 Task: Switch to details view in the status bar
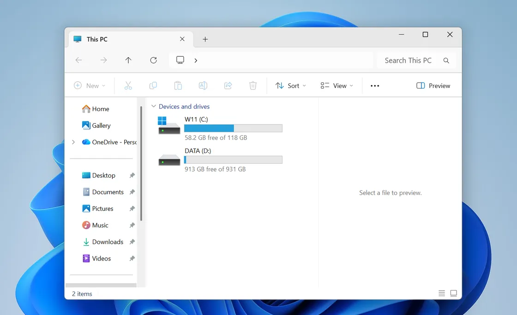click(x=441, y=293)
